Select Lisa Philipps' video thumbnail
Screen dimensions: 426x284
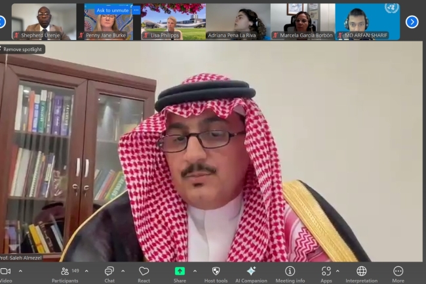click(173, 22)
